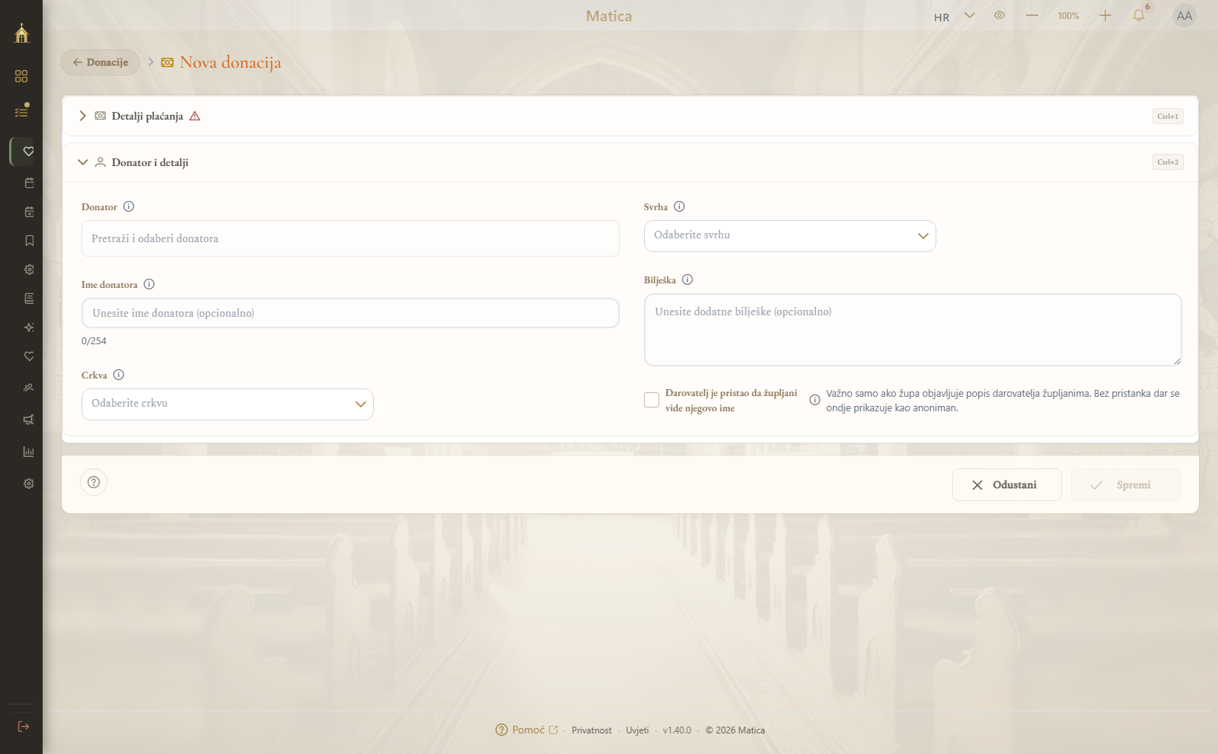Viewport: 1218px width, 754px height.
Task: Open the first calendar item in the sidebar
Action: click(29, 183)
